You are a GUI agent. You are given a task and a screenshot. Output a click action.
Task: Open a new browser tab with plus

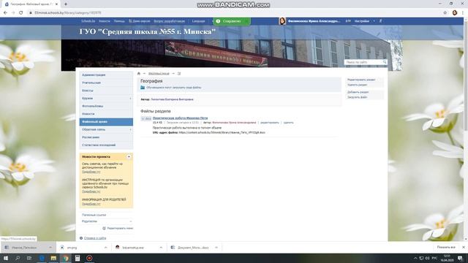66,4
